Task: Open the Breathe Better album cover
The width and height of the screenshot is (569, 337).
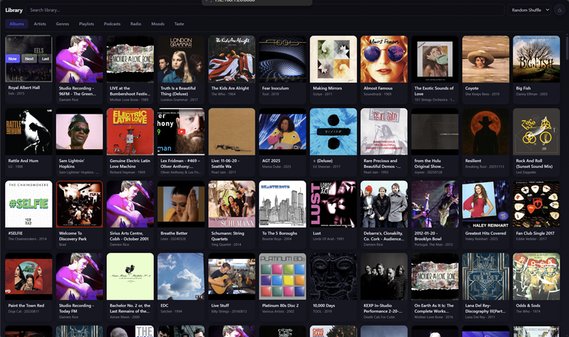Action: pyautogui.click(x=181, y=204)
